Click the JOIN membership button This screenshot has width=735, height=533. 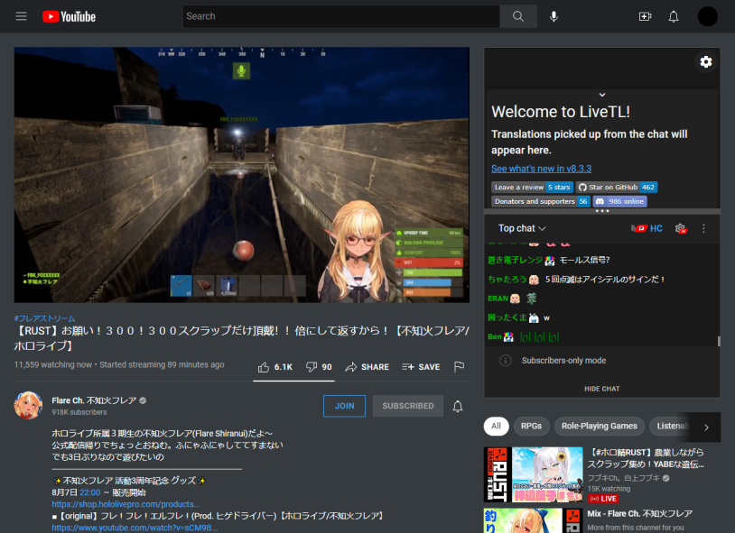pyautogui.click(x=344, y=406)
